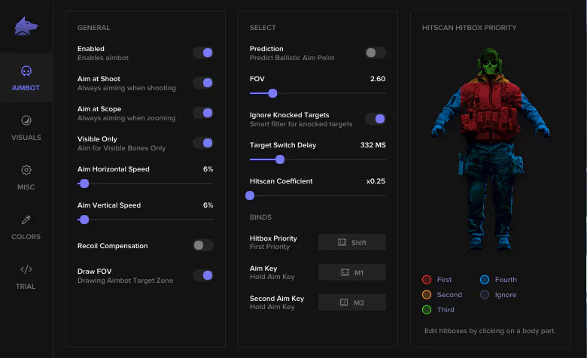
Task: Click the red vest torso on the model
Action: click(491, 105)
